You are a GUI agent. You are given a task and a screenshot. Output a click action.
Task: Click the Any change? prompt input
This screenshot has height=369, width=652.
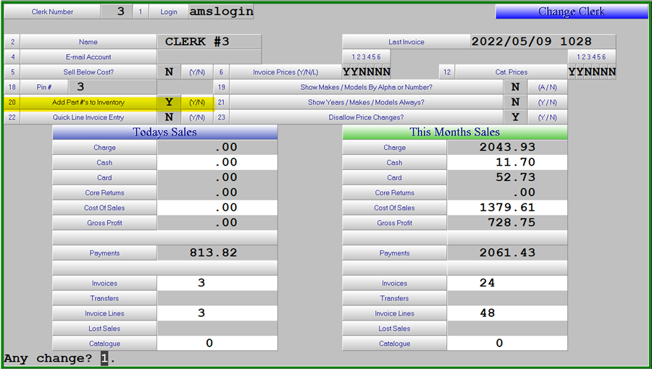104,359
